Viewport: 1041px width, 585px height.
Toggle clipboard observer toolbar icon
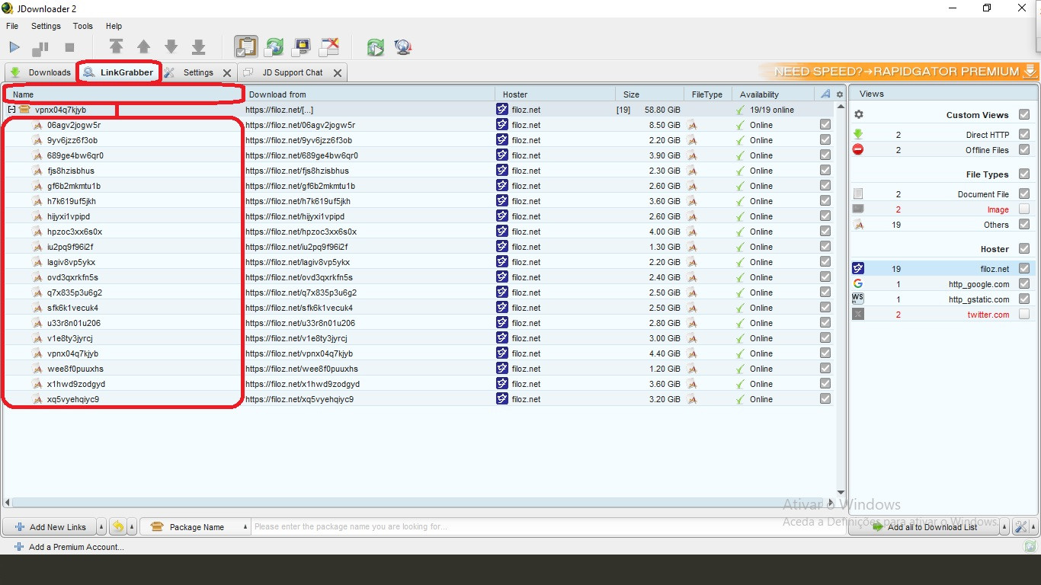[x=245, y=47]
